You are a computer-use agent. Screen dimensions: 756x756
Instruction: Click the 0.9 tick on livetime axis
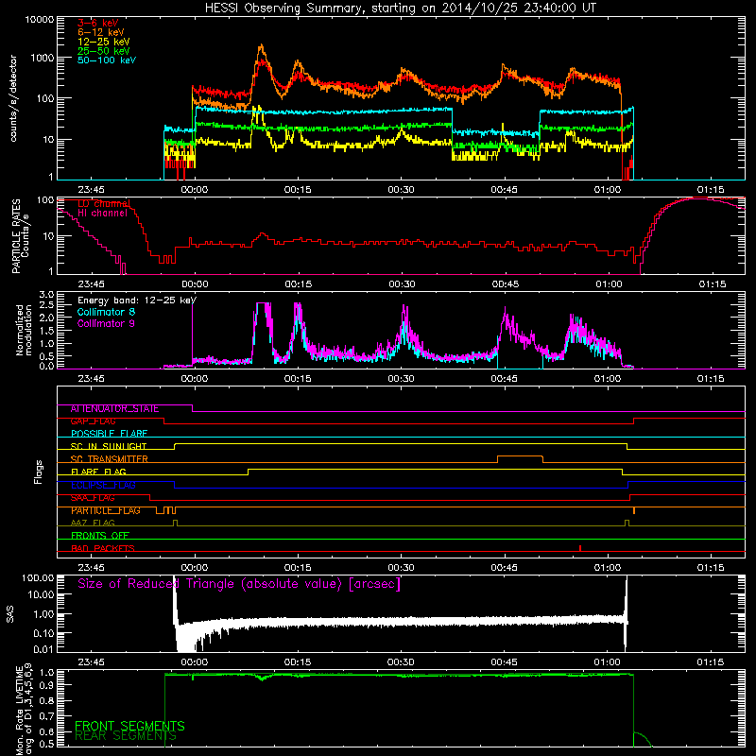(x=46, y=686)
